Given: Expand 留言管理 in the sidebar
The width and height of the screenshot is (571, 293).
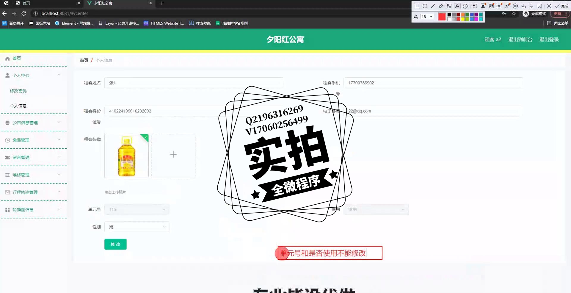Looking at the screenshot, I should (33, 157).
